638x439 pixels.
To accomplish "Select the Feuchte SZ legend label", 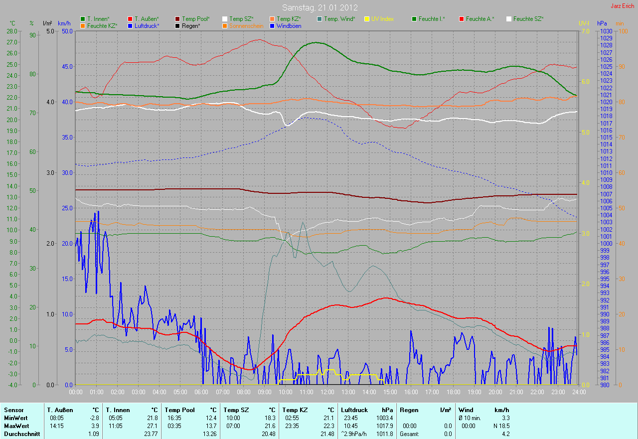I will pyautogui.click(x=528, y=19).
